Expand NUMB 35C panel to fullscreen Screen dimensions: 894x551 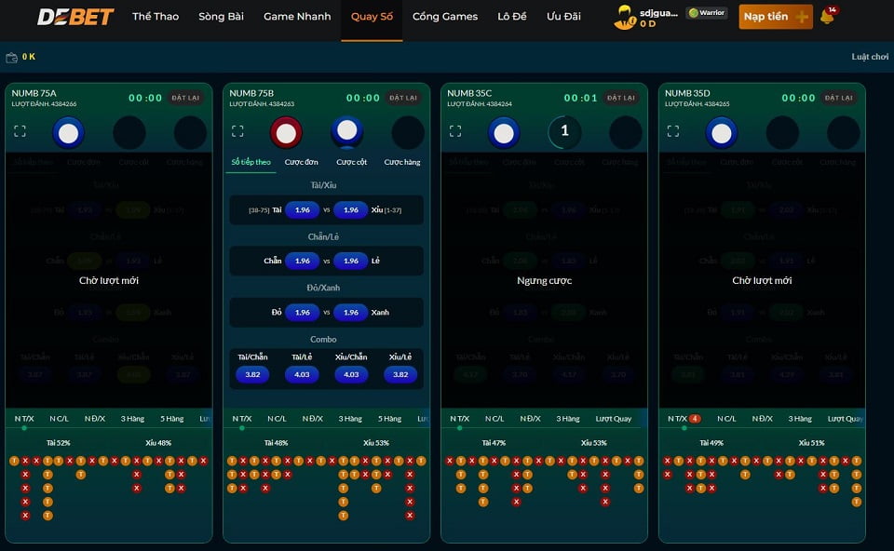click(455, 131)
